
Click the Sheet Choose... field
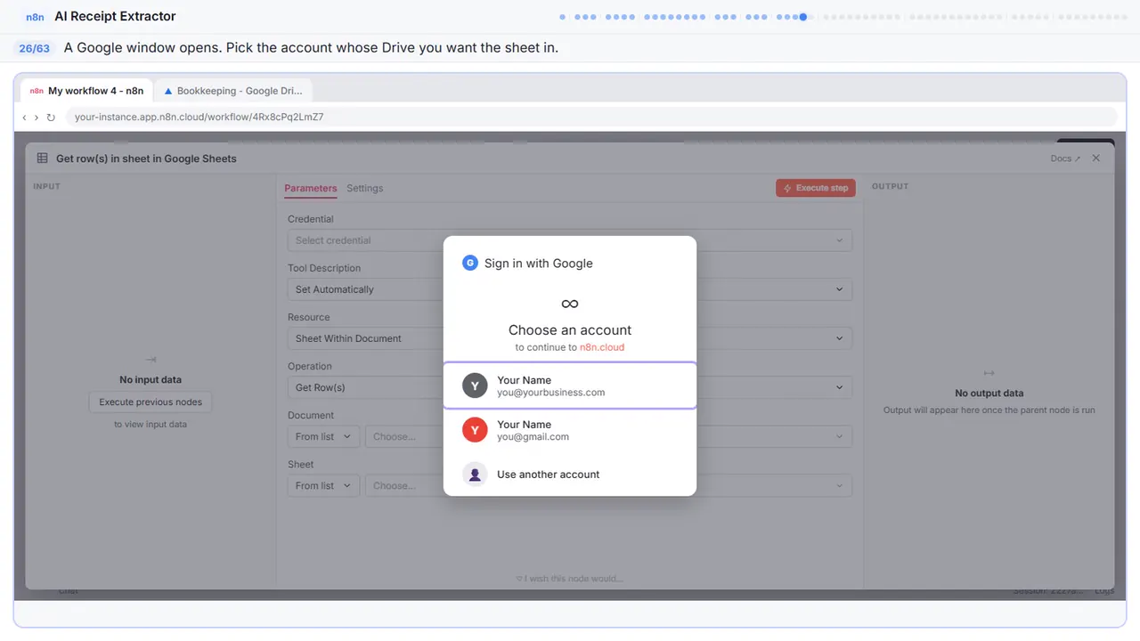pyautogui.click(x=608, y=485)
